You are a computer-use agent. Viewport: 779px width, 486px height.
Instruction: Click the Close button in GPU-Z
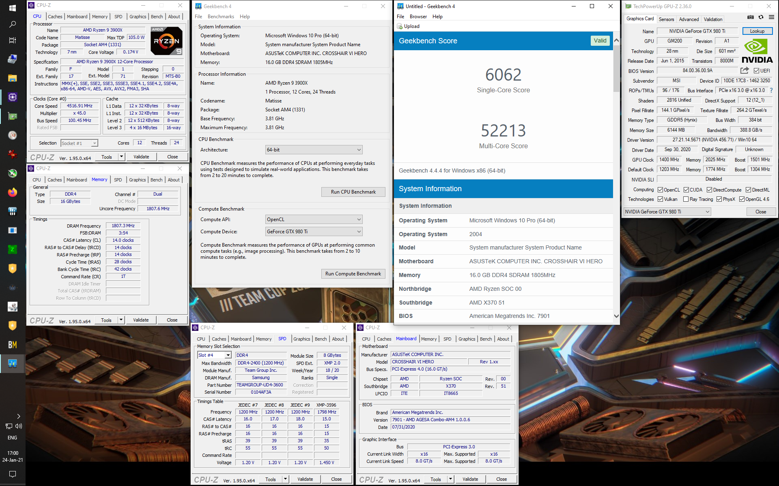coord(760,212)
